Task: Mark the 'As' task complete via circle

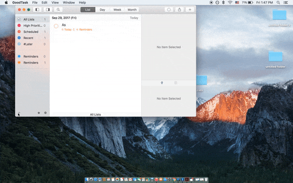Action: 56,26
